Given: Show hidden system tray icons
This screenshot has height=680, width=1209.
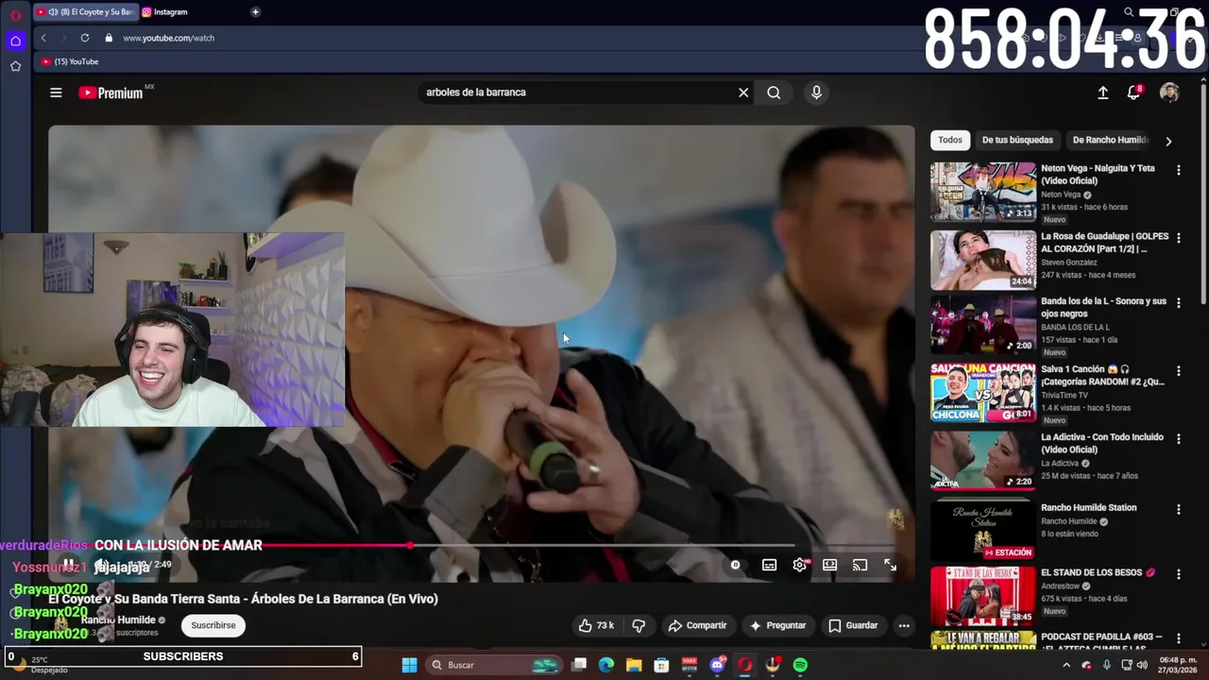Looking at the screenshot, I should point(1066,665).
